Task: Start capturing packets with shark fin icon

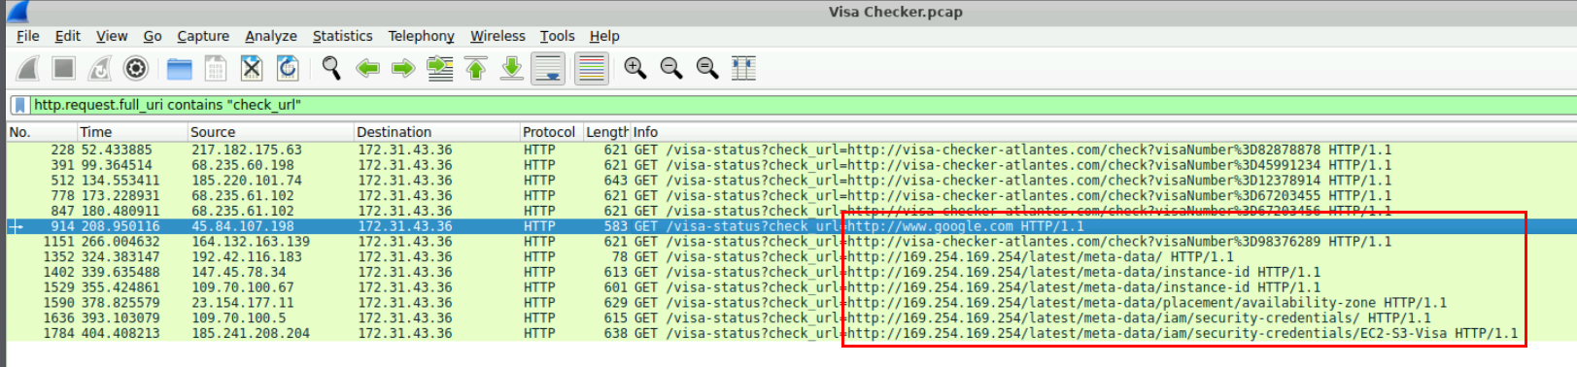Action: (x=28, y=68)
